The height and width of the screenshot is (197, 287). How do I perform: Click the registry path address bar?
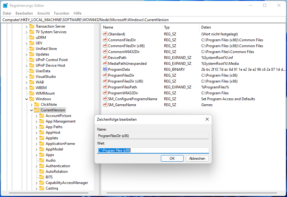[143, 20]
